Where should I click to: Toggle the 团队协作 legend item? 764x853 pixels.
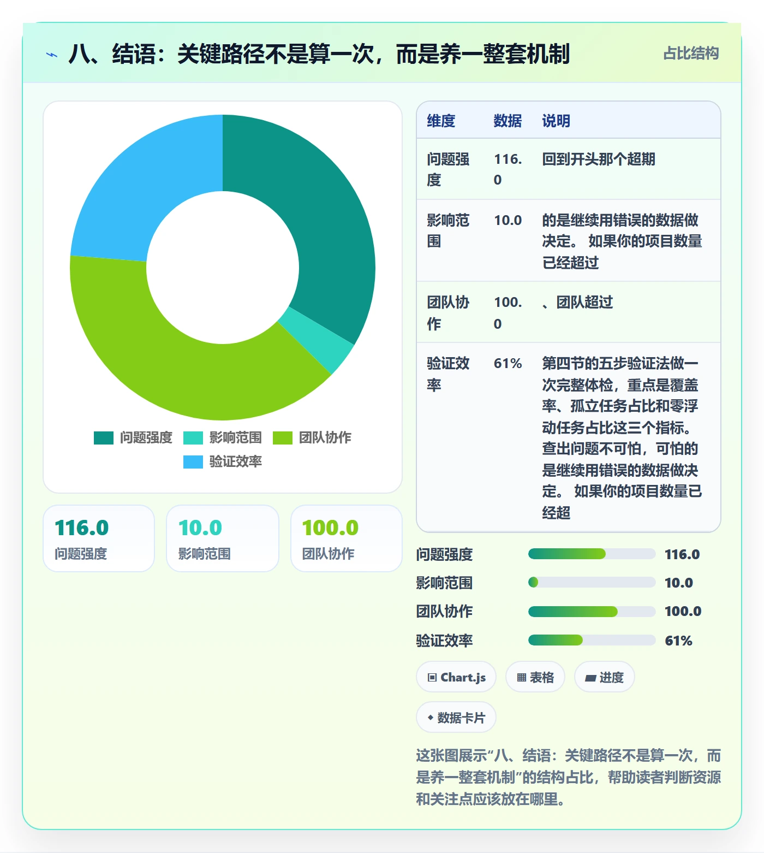pyautogui.click(x=312, y=437)
